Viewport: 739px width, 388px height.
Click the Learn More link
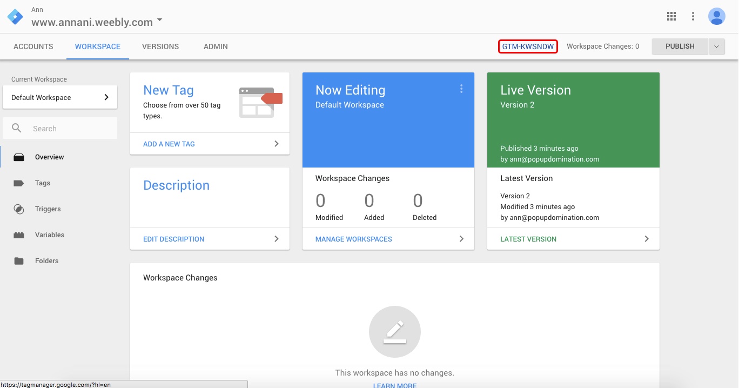(x=395, y=385)
